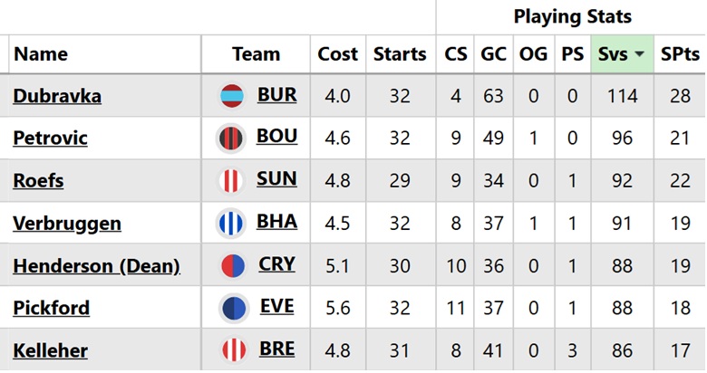This screenshot has width=707, height=373.
Task: Go to EVE team link
Action: point(276,306)
